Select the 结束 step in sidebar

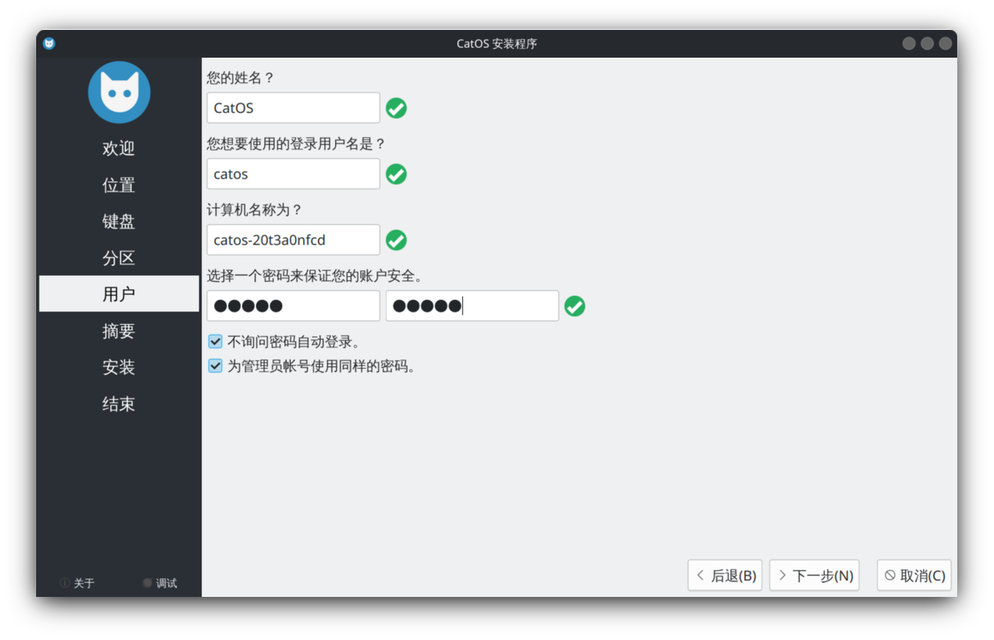pos(119,404)
